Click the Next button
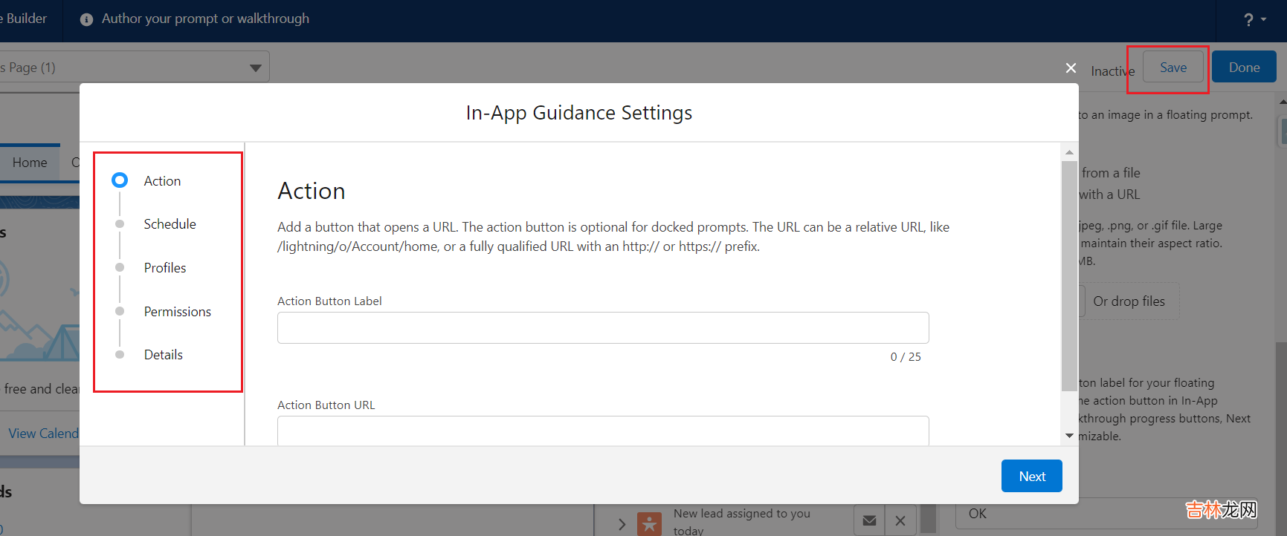The height and width of the screenshot is (536, 1287). tap(1031, 476)
